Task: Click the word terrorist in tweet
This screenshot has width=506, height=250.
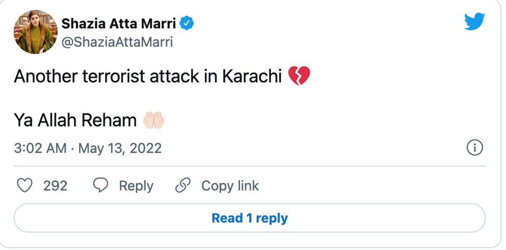Action: 105,76
